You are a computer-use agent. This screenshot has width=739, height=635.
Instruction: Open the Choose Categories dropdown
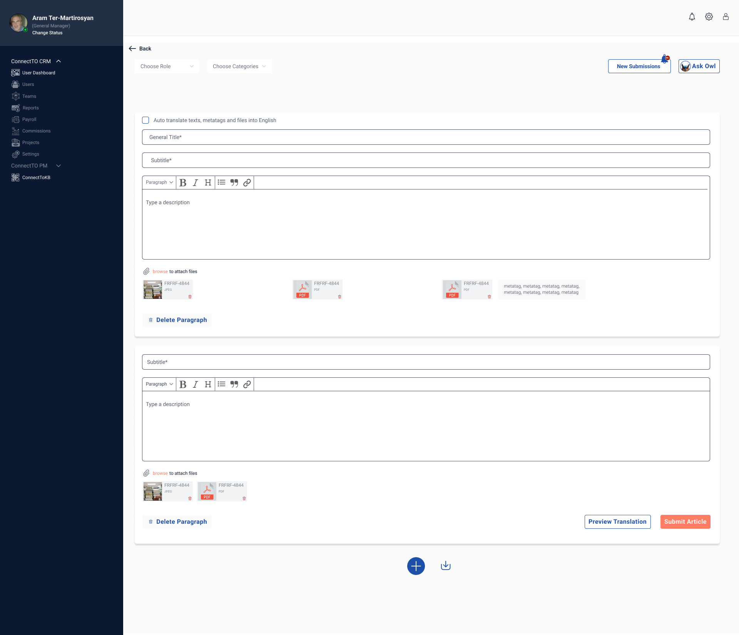pyautogui.click(x=239, y=66)
